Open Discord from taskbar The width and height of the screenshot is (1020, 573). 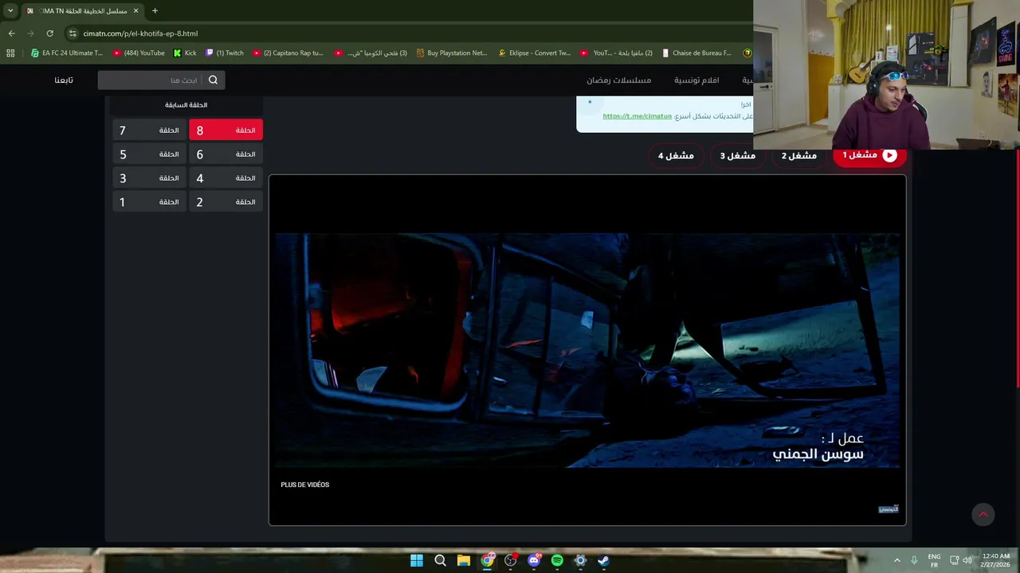[534, 560]
